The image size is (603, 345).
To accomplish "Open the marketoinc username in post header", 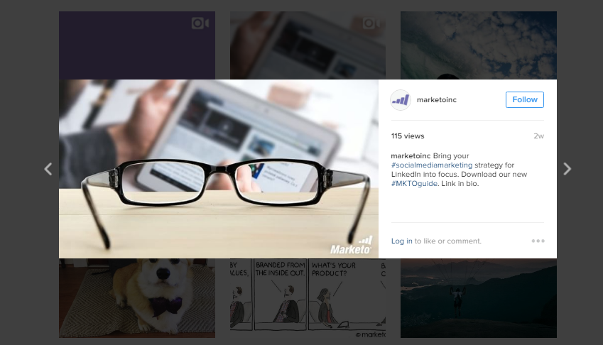I will point(437,100).
